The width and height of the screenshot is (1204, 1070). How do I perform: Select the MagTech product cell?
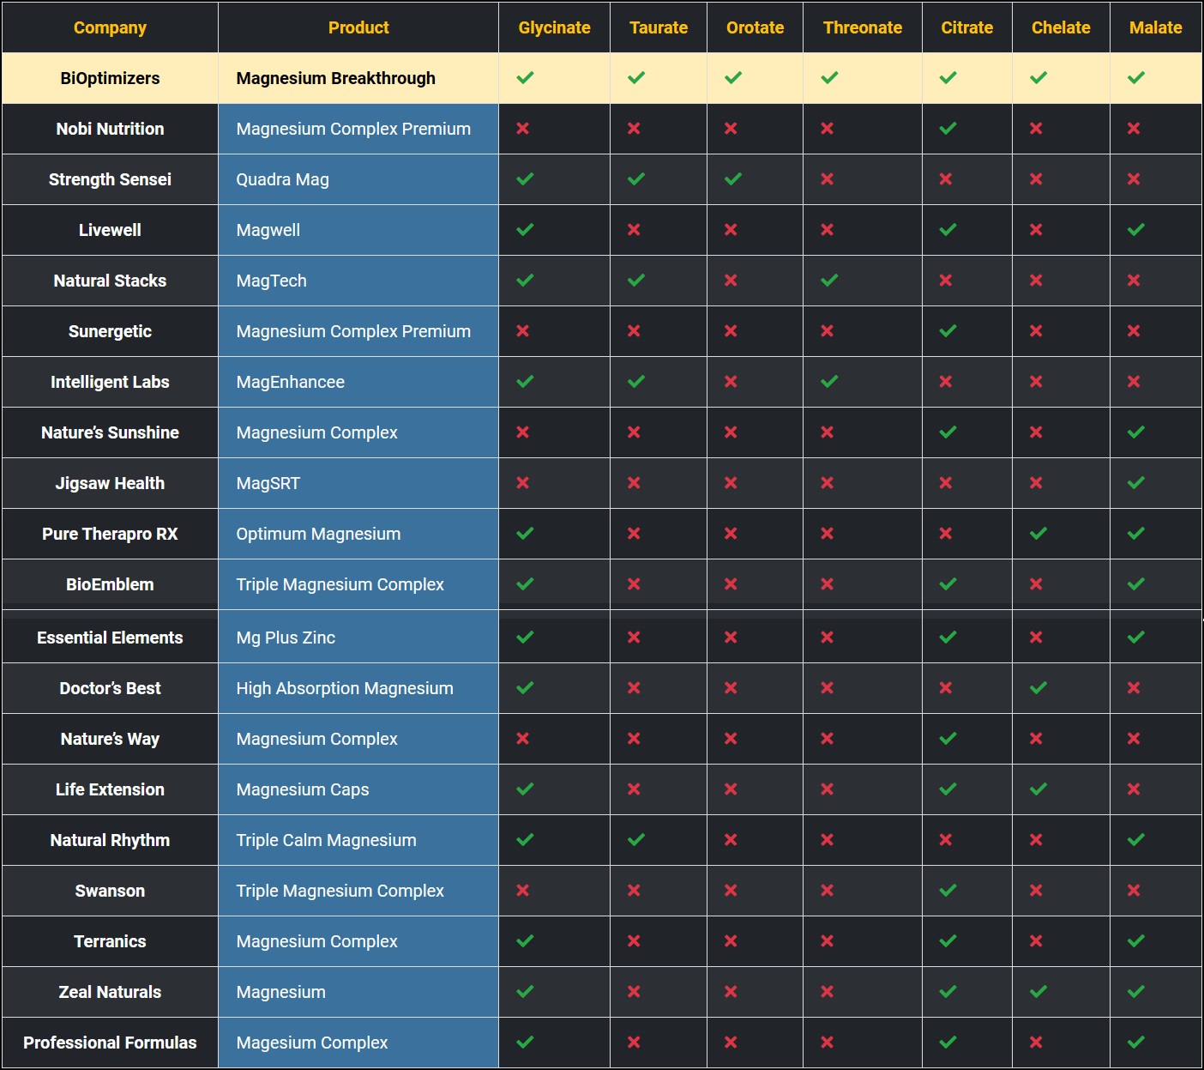click(358, 281)
